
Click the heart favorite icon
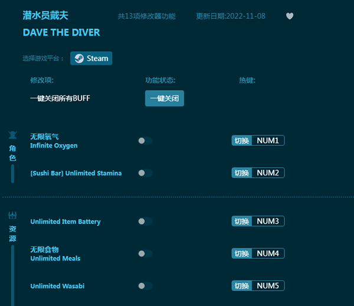pos(290,16)
